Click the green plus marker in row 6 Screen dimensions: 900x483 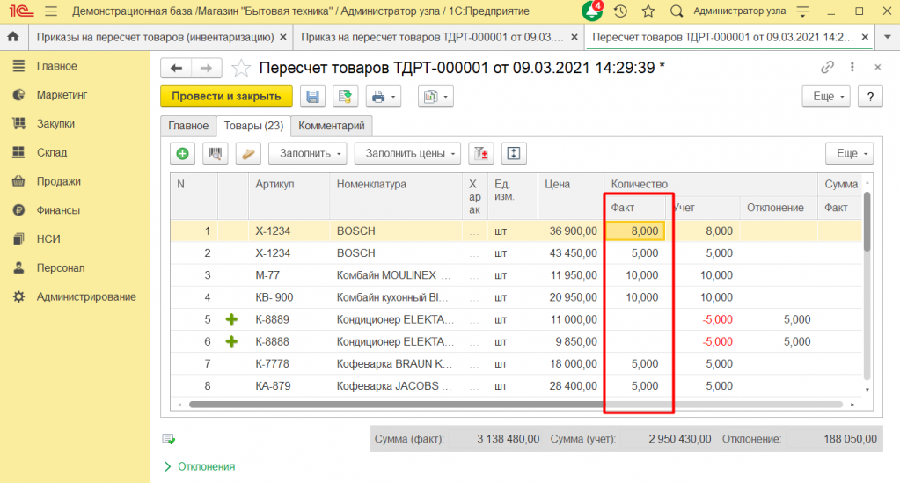(231, 341)
